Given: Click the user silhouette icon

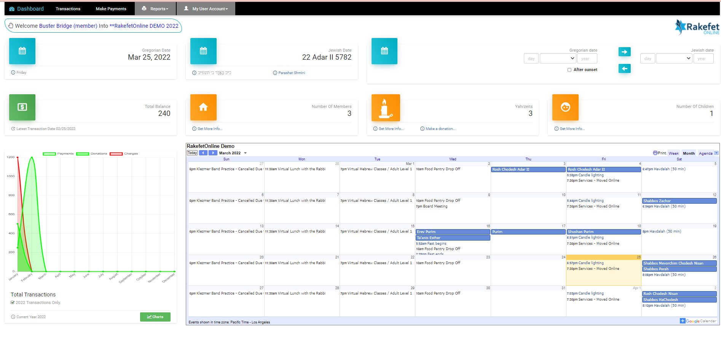Looking at the screenshot, I should tap(186, 8).
